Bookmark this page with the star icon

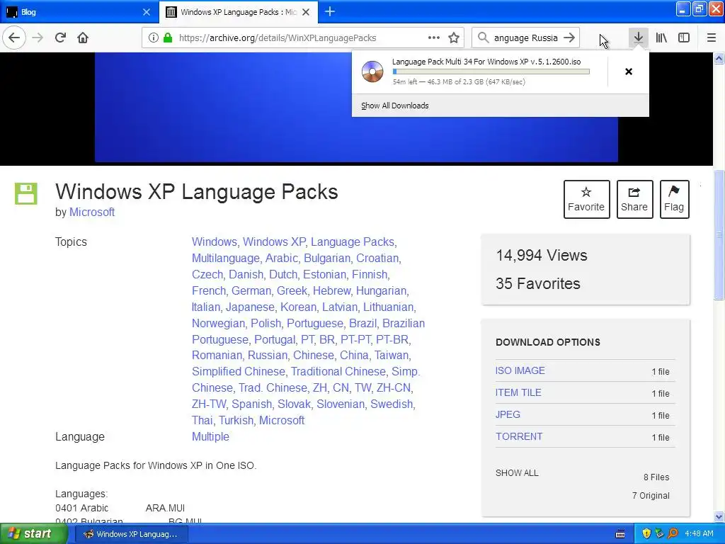[454, 38]
